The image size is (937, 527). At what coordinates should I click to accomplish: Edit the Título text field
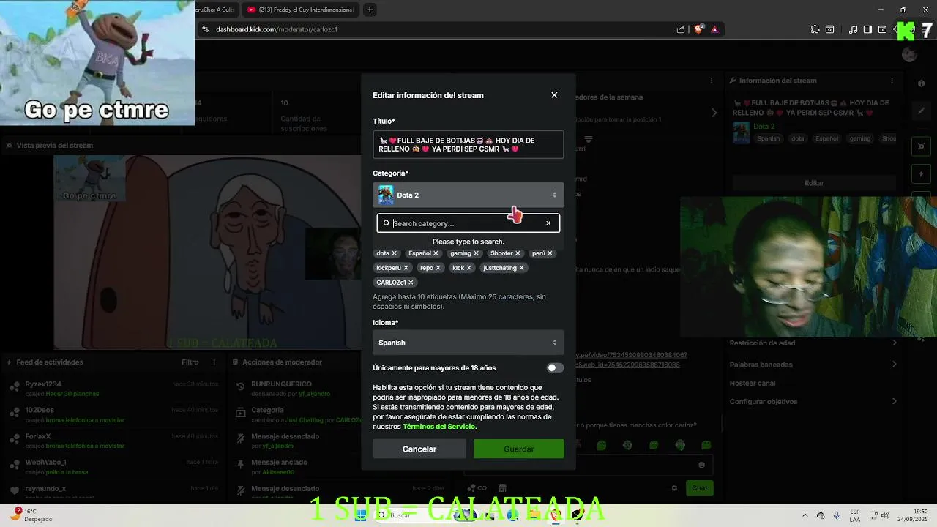(468, 144)
